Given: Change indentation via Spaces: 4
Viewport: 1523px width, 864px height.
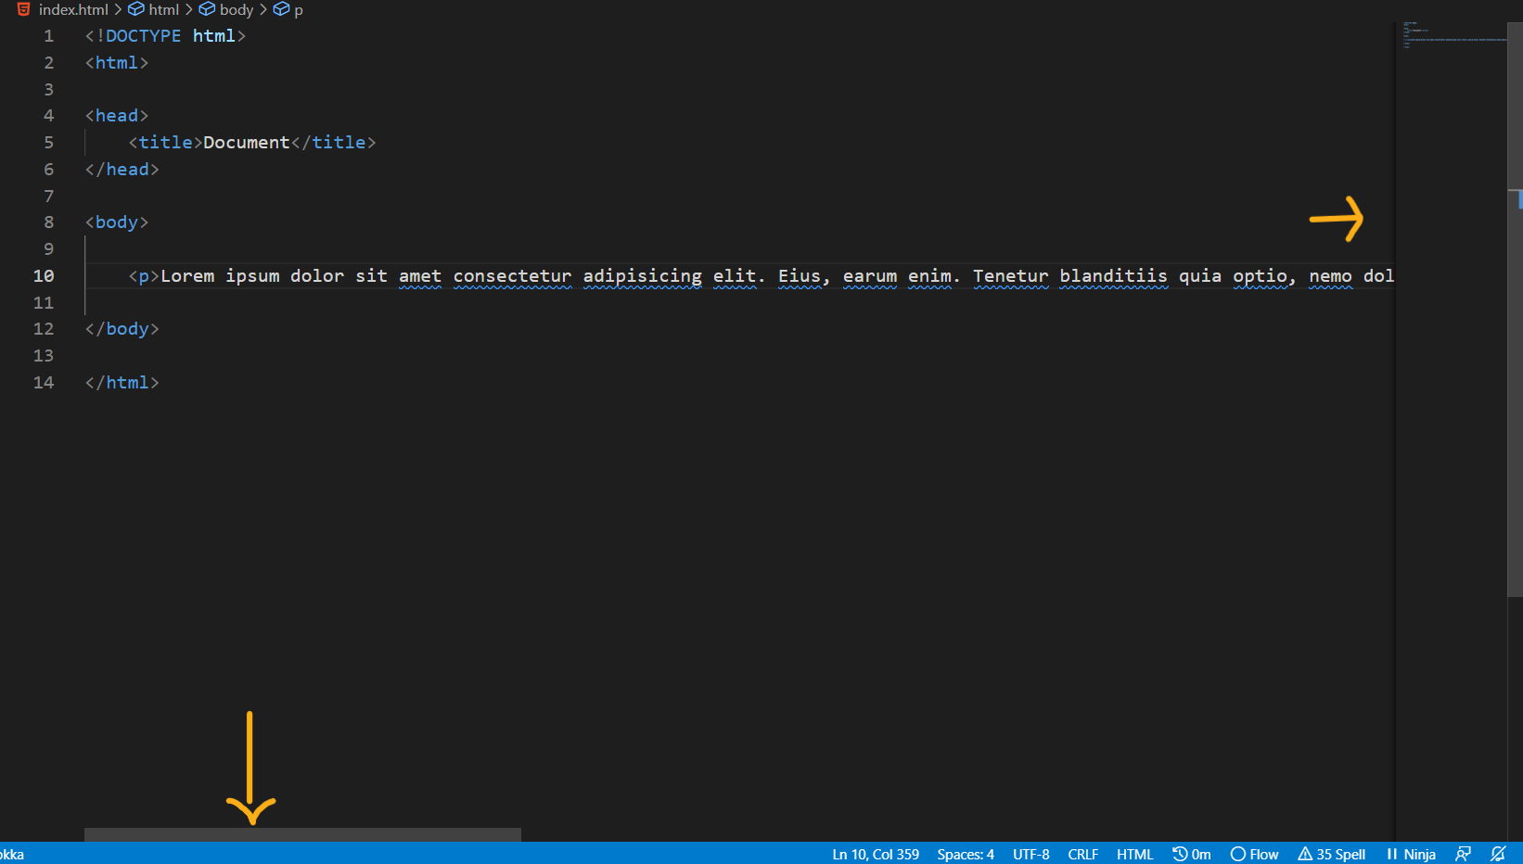Looking at the screenshot, I should 966,854.
